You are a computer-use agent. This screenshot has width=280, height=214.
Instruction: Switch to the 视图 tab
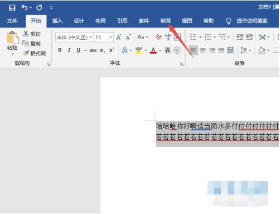[x=187, y=21]
